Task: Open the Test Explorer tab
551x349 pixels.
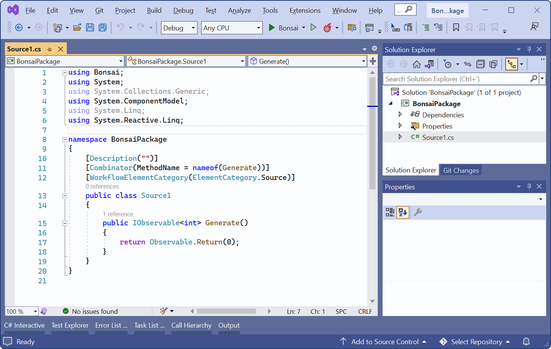Action: 70,325
